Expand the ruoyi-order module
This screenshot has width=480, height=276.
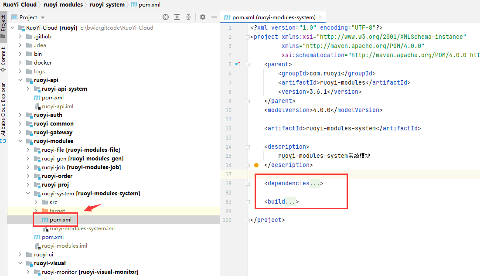[28, 176]
